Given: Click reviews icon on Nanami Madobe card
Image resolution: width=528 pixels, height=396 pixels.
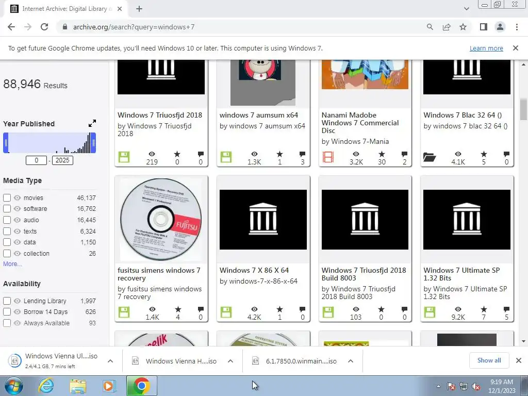Looking at the screenshot, I should pyautogui.click(x=404, y=154).
